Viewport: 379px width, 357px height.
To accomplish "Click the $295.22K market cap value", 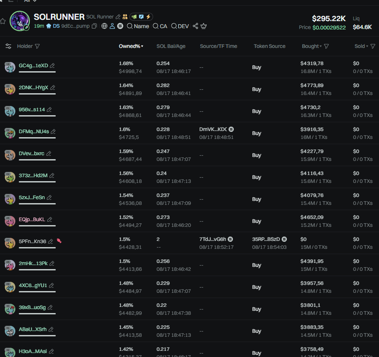I will [x=329, y=18].
